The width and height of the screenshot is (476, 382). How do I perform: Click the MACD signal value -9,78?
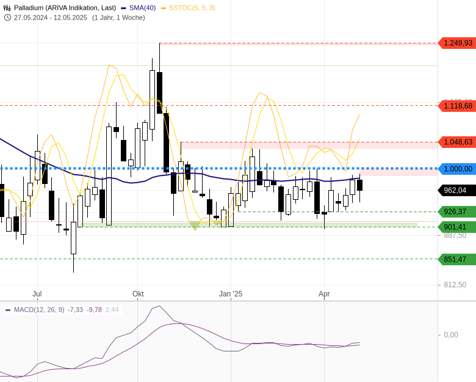(x=95, y=310)
